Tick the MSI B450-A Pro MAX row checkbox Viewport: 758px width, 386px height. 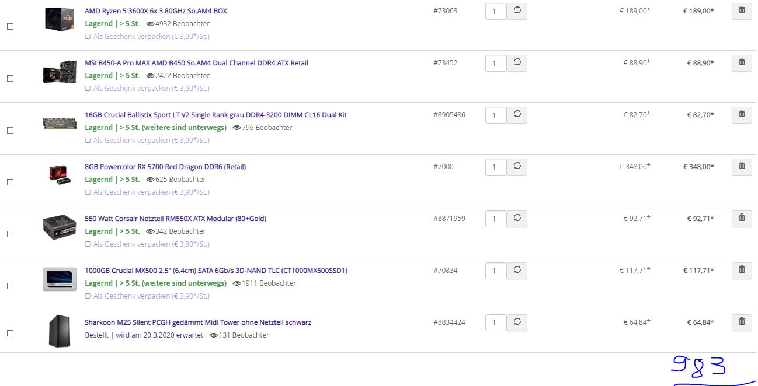[x=10, y=79]
